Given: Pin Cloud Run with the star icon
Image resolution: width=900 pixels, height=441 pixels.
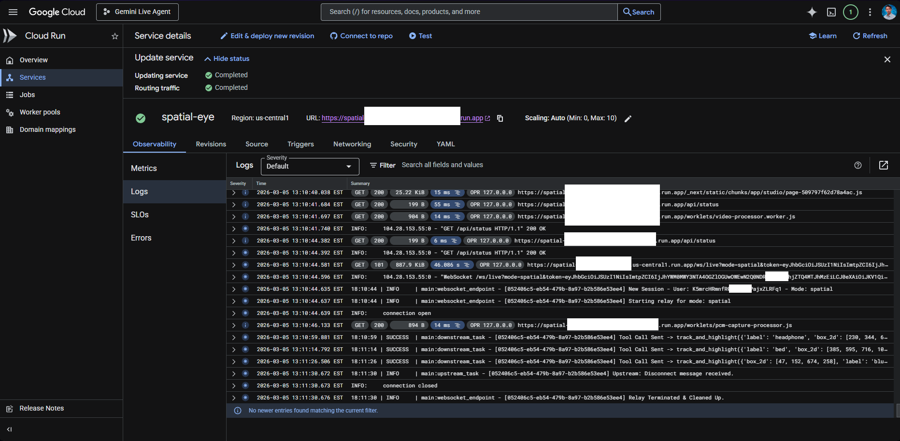Looking at the screenshot, I should [115, 36].
